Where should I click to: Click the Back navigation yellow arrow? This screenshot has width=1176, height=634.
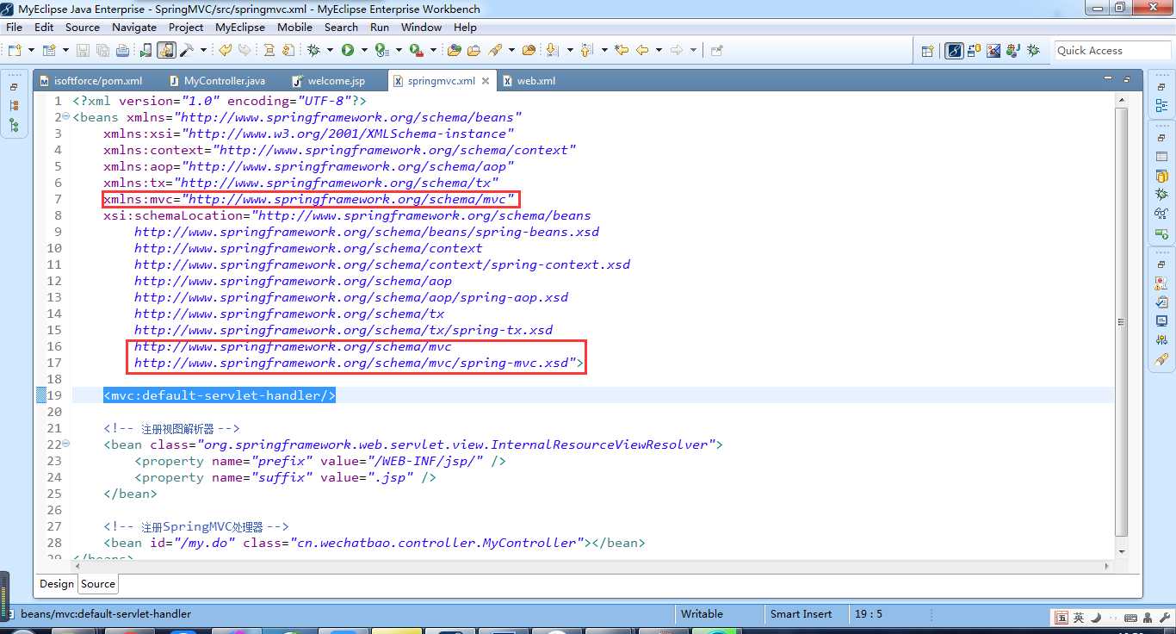click(x=642, y=50)
